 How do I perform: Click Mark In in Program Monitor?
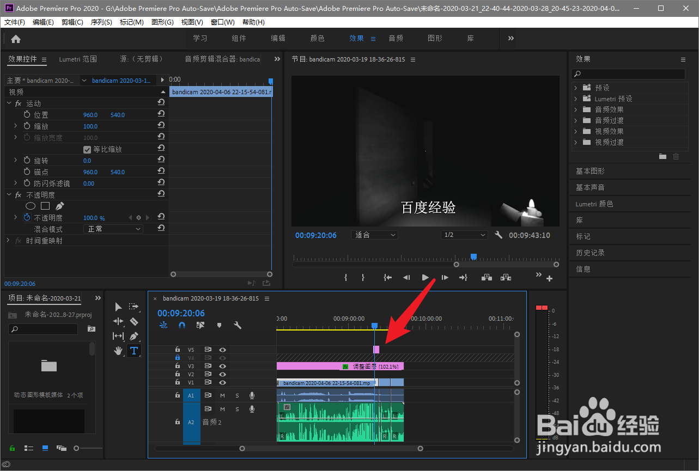click(x=345, y=278)
